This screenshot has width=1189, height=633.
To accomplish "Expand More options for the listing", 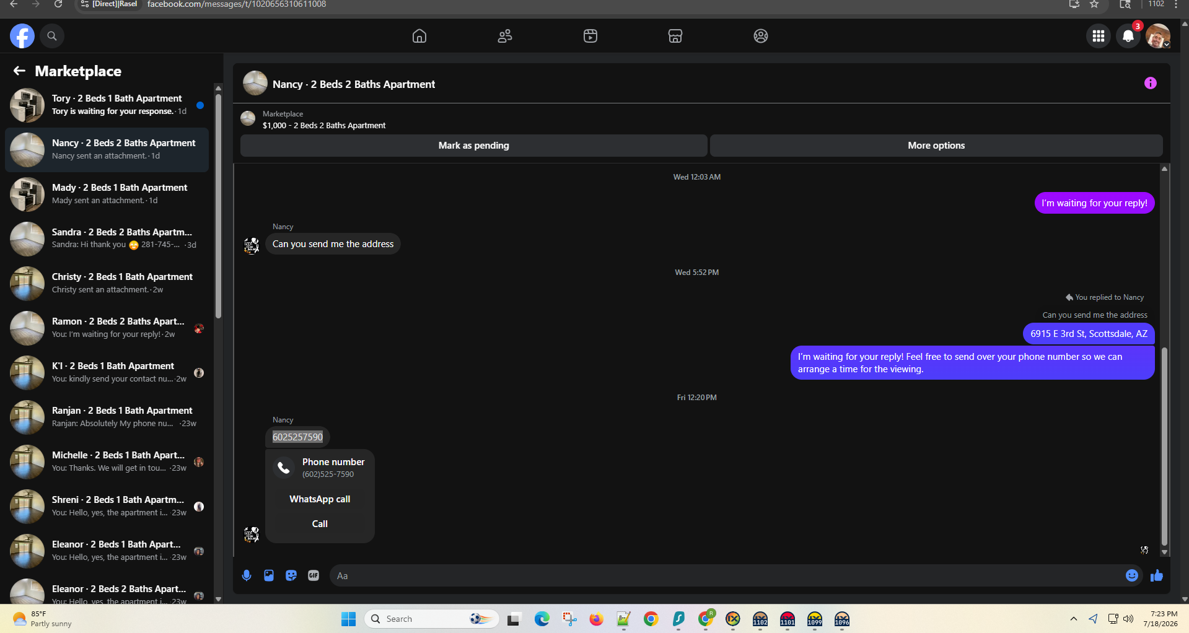I will click(x=936, y=146).
